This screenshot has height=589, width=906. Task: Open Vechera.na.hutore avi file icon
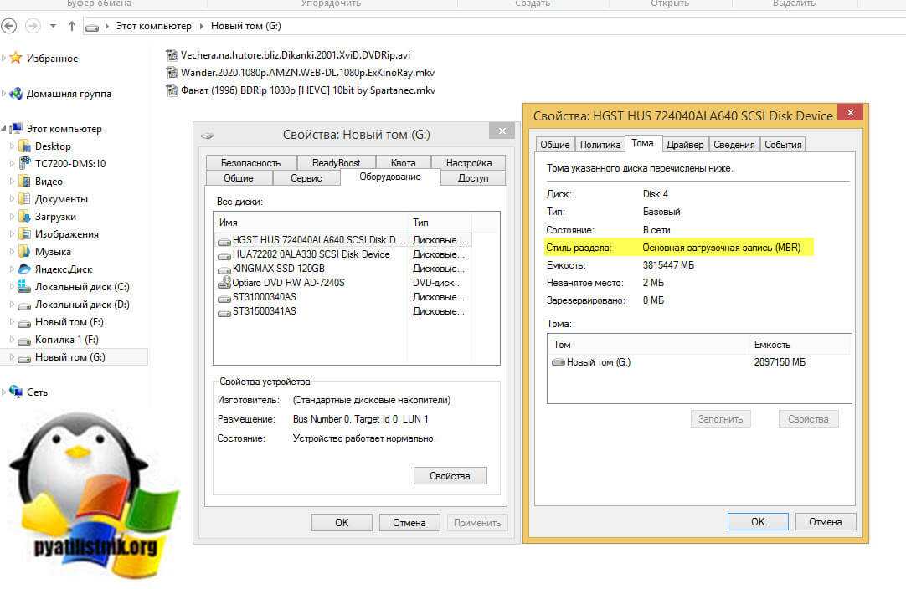[x=172, y=55]
